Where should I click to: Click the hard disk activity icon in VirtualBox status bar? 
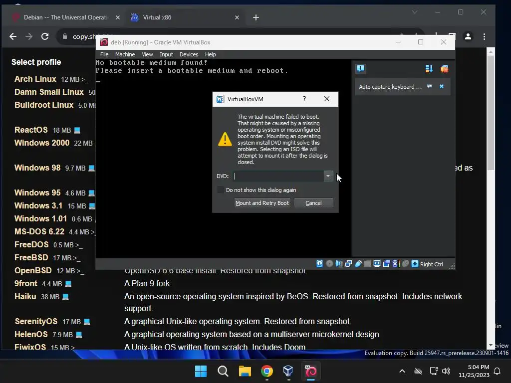tap(320, 264)
